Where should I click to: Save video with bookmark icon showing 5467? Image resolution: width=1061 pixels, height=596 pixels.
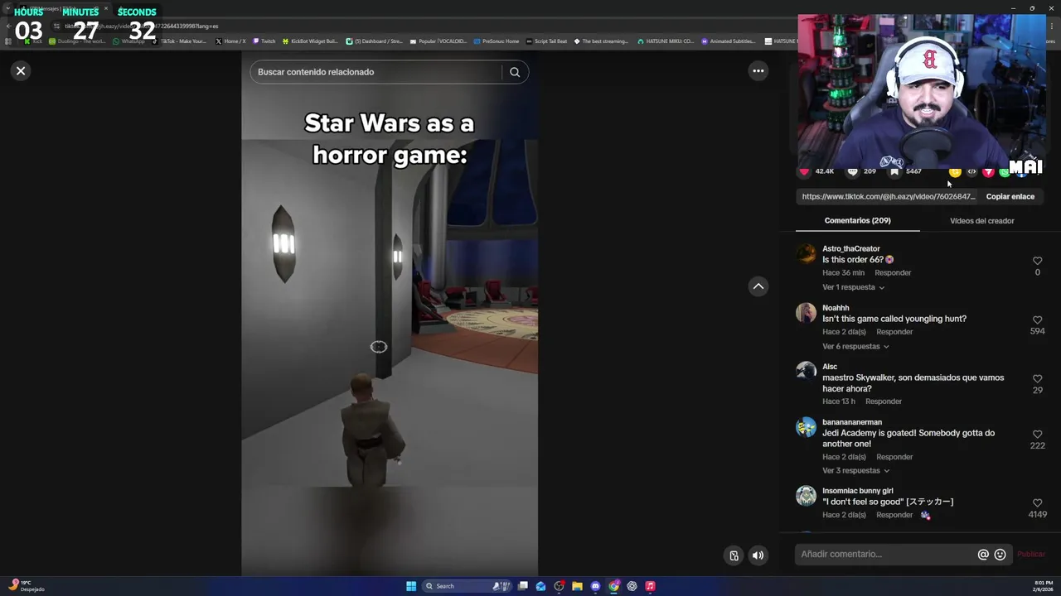pyautogui.click(x=894, y=171)
